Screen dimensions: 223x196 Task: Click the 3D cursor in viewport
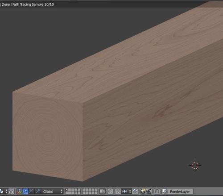click(x=195, y=165)
